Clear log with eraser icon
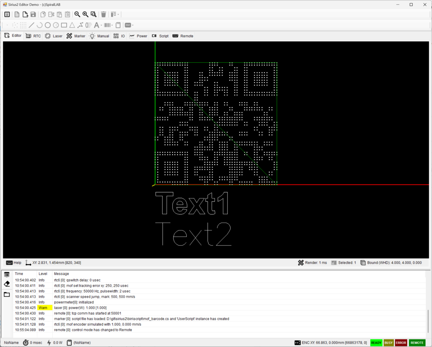Screen dimensions: 432x347 click(7, 284)
